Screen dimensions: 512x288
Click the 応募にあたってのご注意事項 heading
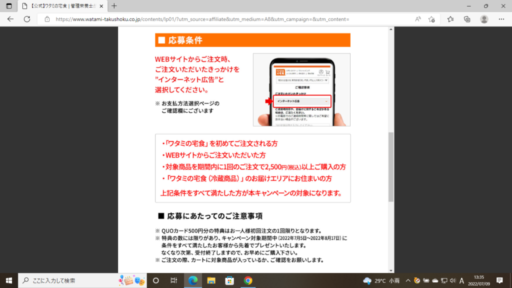point(210,216)
